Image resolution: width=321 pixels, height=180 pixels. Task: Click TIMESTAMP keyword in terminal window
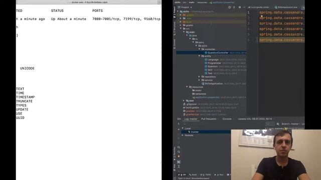pyautogui.click(x=26, y=97)
